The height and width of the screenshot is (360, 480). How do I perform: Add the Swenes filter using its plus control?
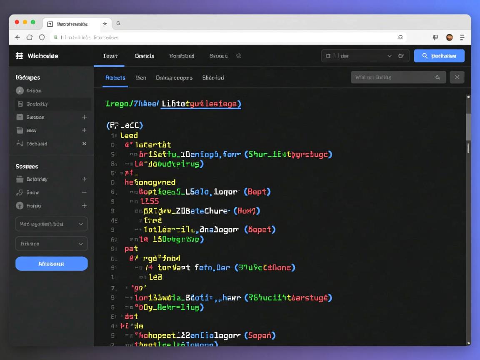84,117
